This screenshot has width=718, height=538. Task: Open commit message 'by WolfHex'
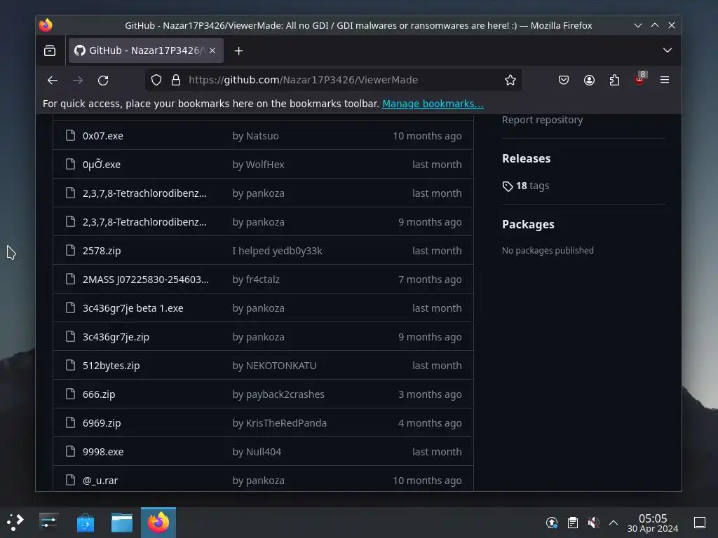258,165
